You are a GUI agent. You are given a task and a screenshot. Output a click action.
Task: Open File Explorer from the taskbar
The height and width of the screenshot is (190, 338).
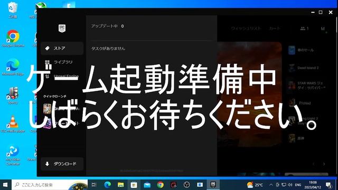pyautogui.click(x=121, y=185)
